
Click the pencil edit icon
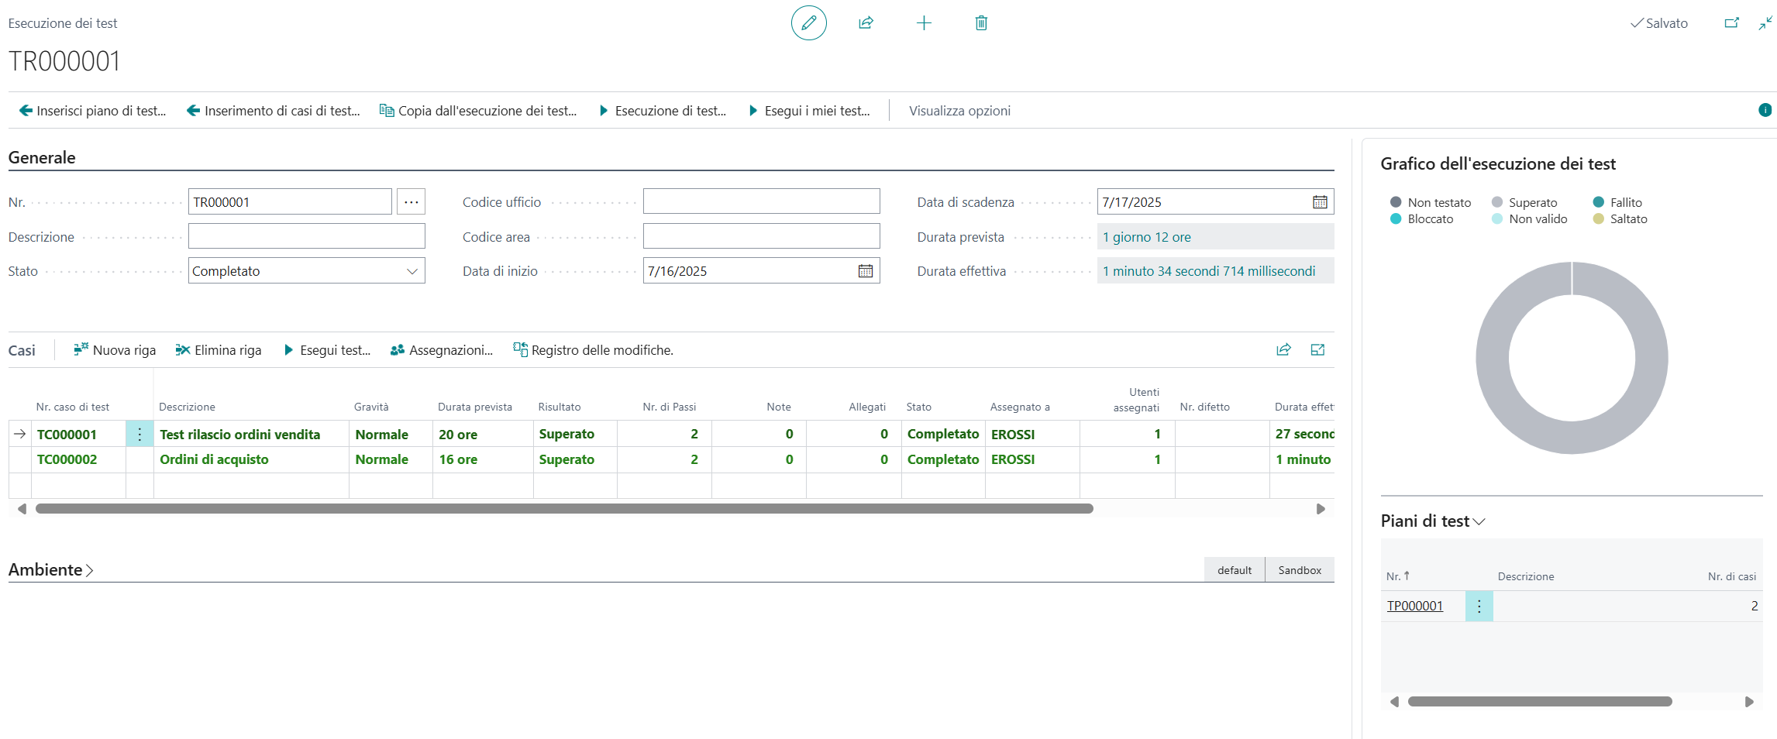808,23
